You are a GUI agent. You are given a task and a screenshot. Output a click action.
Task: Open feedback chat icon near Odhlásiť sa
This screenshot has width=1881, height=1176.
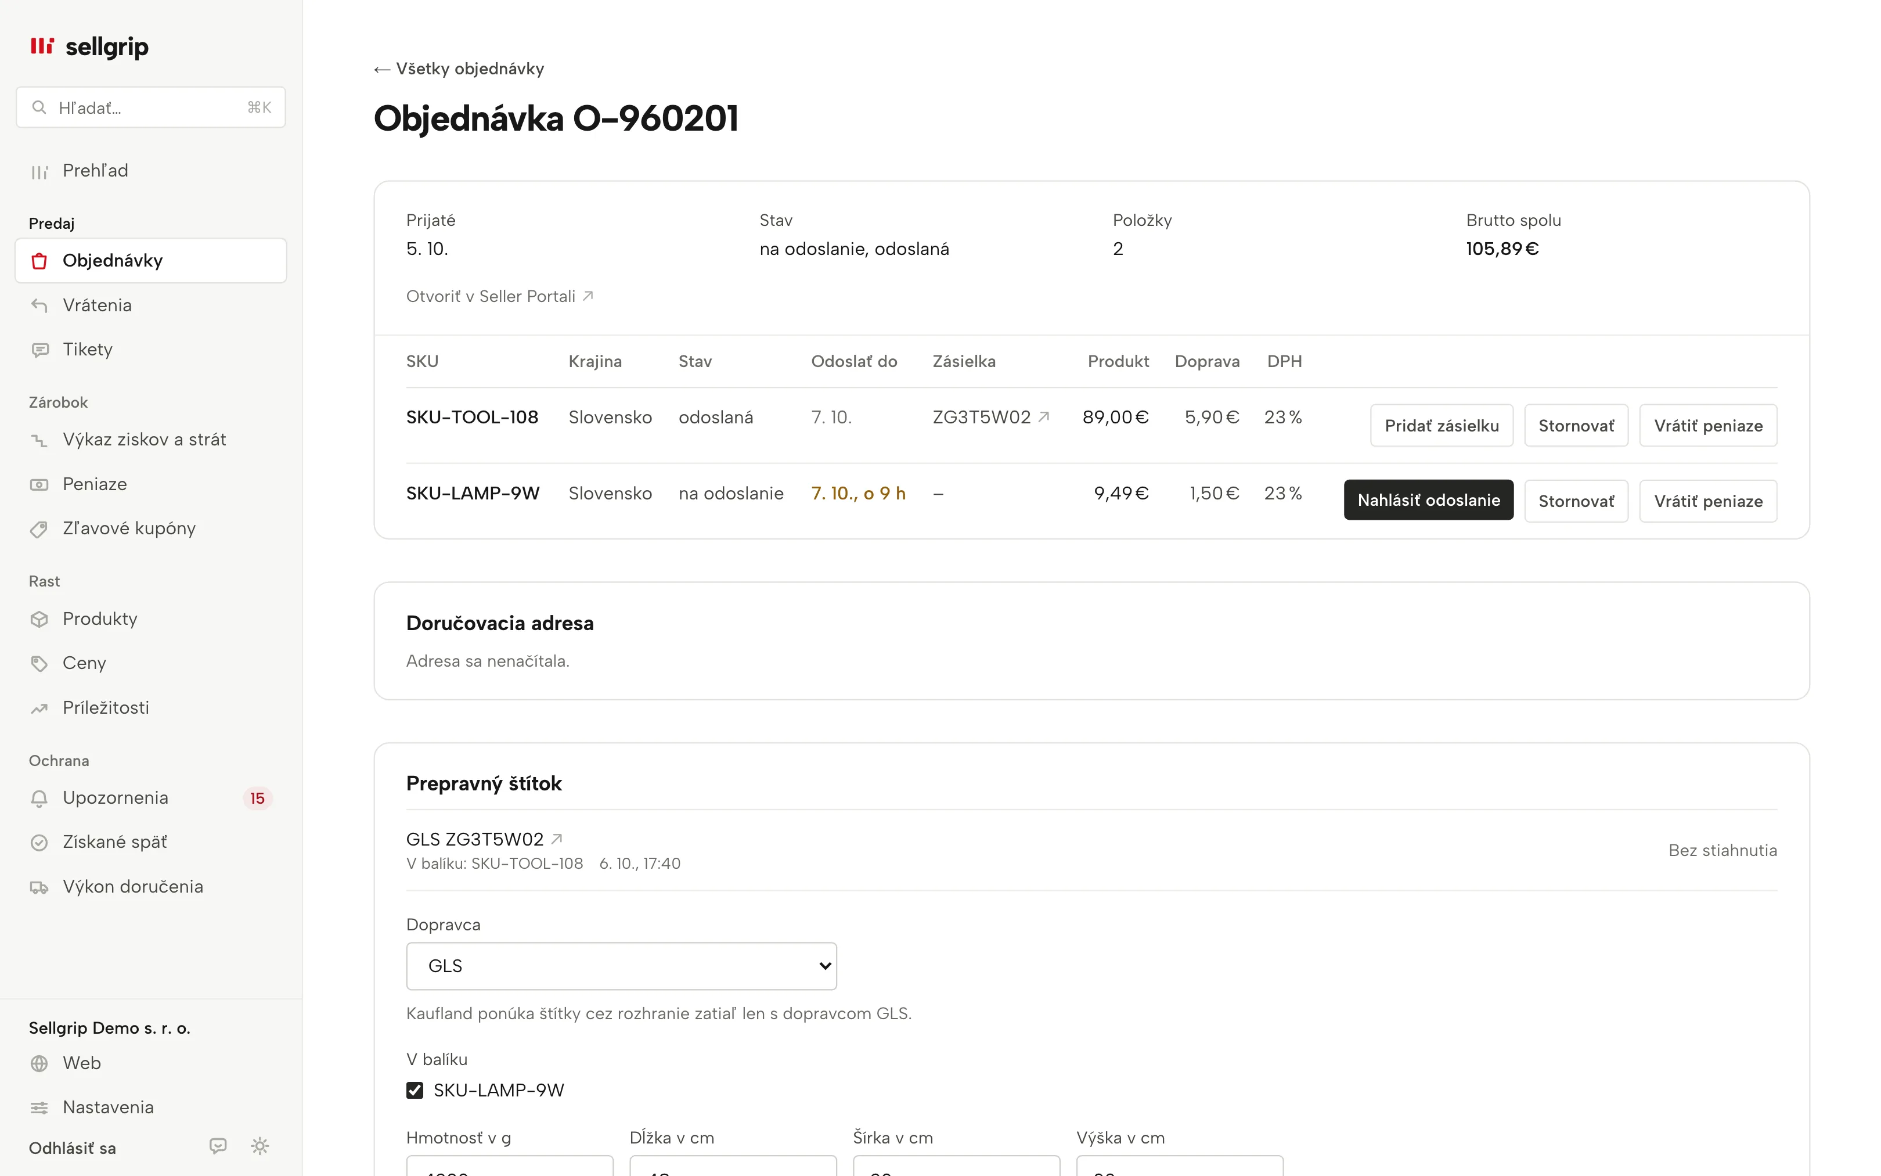pyautogui.click(x=218, y=1146)
